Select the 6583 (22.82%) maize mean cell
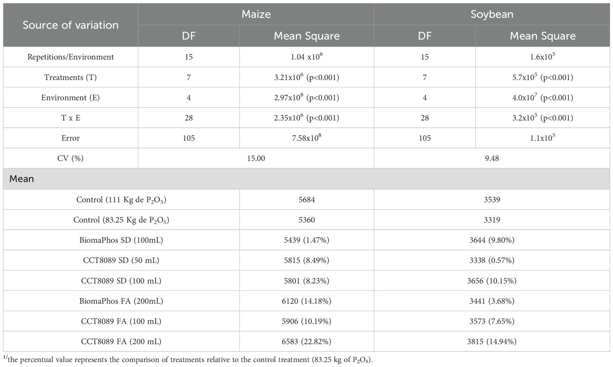Image resolution: width=613 pixels, height=367 pixels. tap(306, 341)
